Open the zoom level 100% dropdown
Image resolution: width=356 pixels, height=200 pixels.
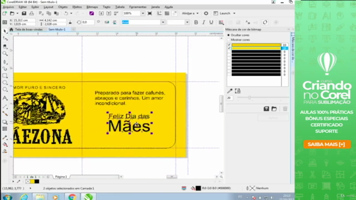143,13
